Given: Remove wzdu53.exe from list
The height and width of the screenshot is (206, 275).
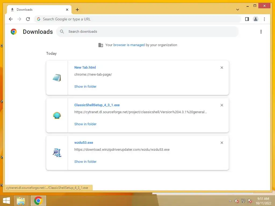Looking at the screenshot, I should point(222,143).
